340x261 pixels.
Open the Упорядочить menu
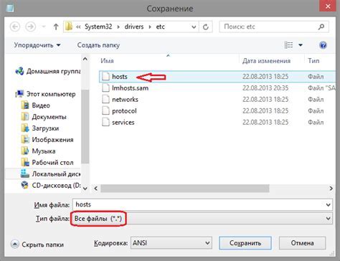click(37, 45)
